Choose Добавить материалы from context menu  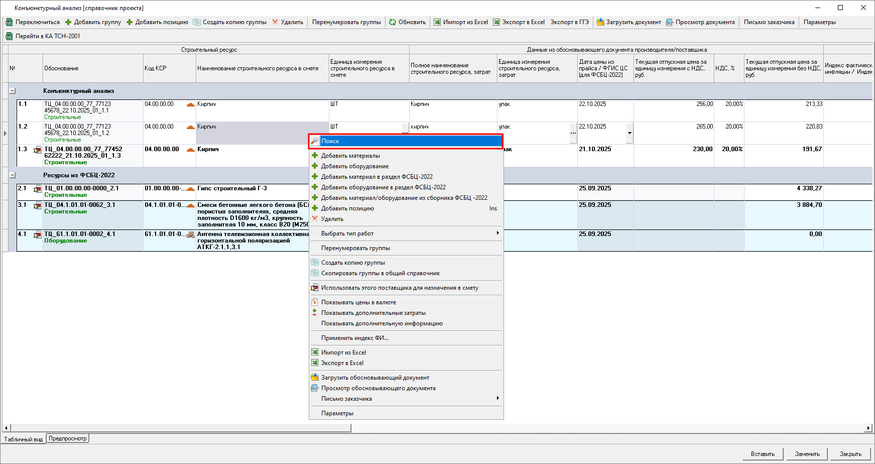coord(406,156)
